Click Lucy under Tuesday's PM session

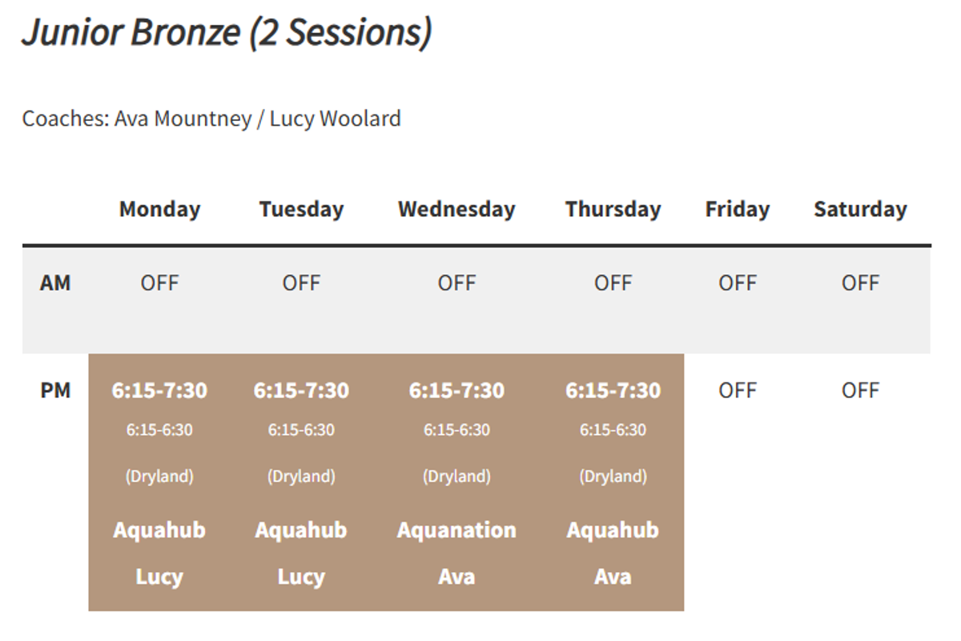point(301,577)
